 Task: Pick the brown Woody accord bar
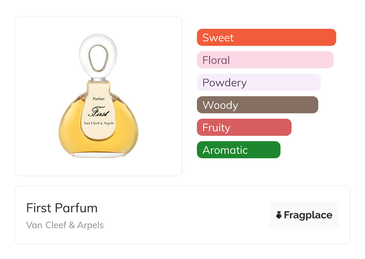coord(257,105)
